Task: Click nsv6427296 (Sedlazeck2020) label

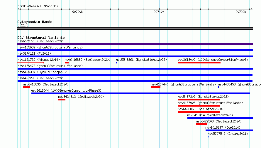Action: pyautogui.click(x=40, y=78)
